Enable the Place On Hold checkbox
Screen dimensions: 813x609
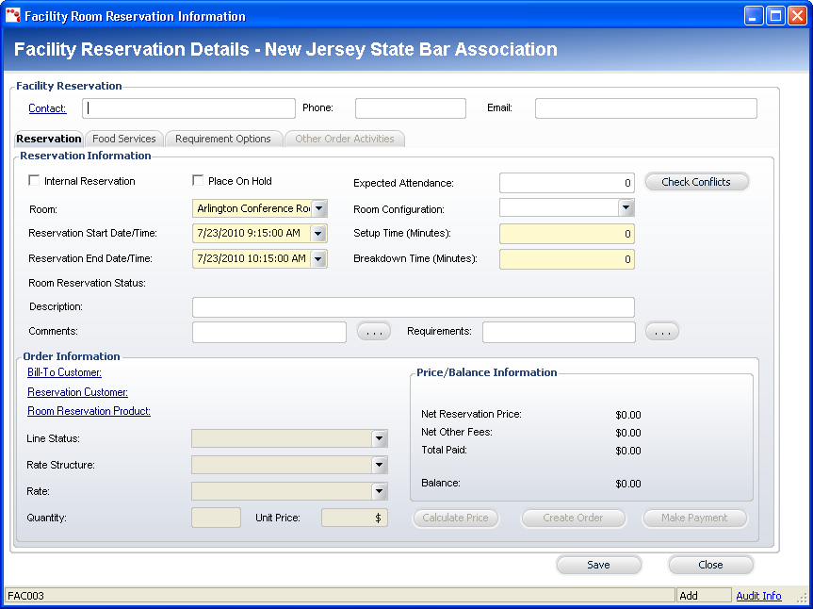click(198, 180)
